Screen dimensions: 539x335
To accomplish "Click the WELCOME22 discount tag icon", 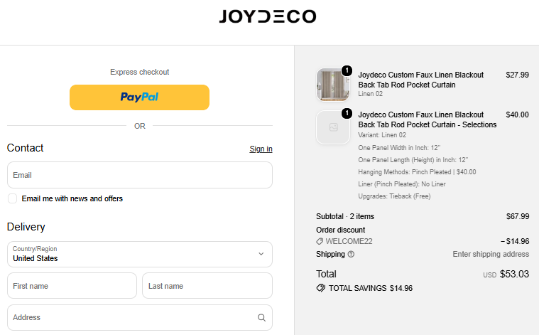I will (x=320, y=241).
